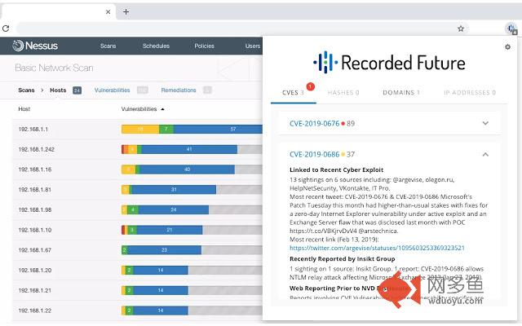522x326 pixels.
Task: Click host 192.168.1.21
Action: tap(35, 290)
